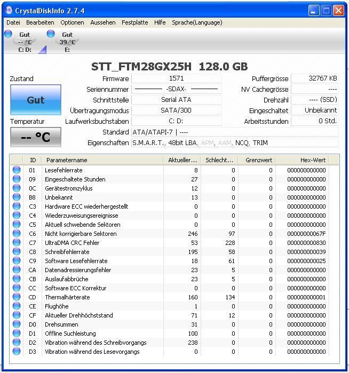Sort by the Hex-Wert column header
The width and height of the screenshot is (349, 373).
click(x=303, y=160)
